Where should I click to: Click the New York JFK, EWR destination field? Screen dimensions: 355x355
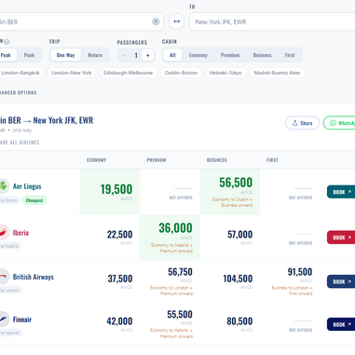point(272,21)
